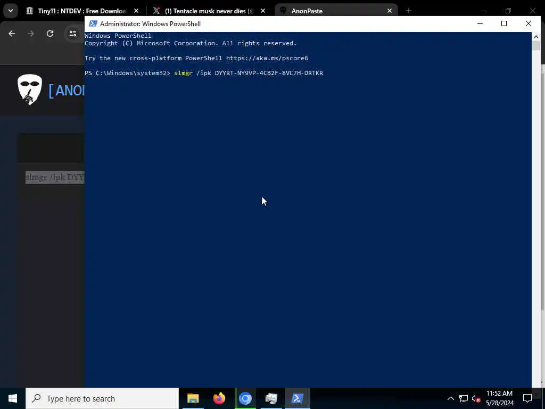This screenshot has width=545, height=409.
Task: Open the control panel taskbar icon
Action: click(271, 398)
